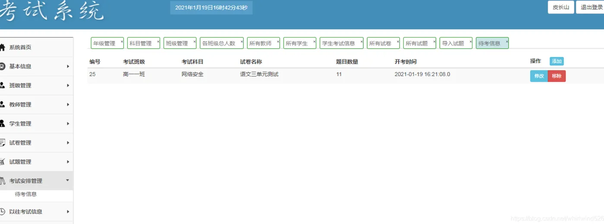The image size is (604, 224).
Task: Click the 高一一班 class cell
Action: pyautogui.click(x=134, y=74)
